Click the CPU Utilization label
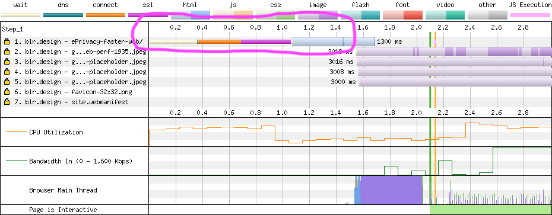552x215 pixels. pos(56,132)
